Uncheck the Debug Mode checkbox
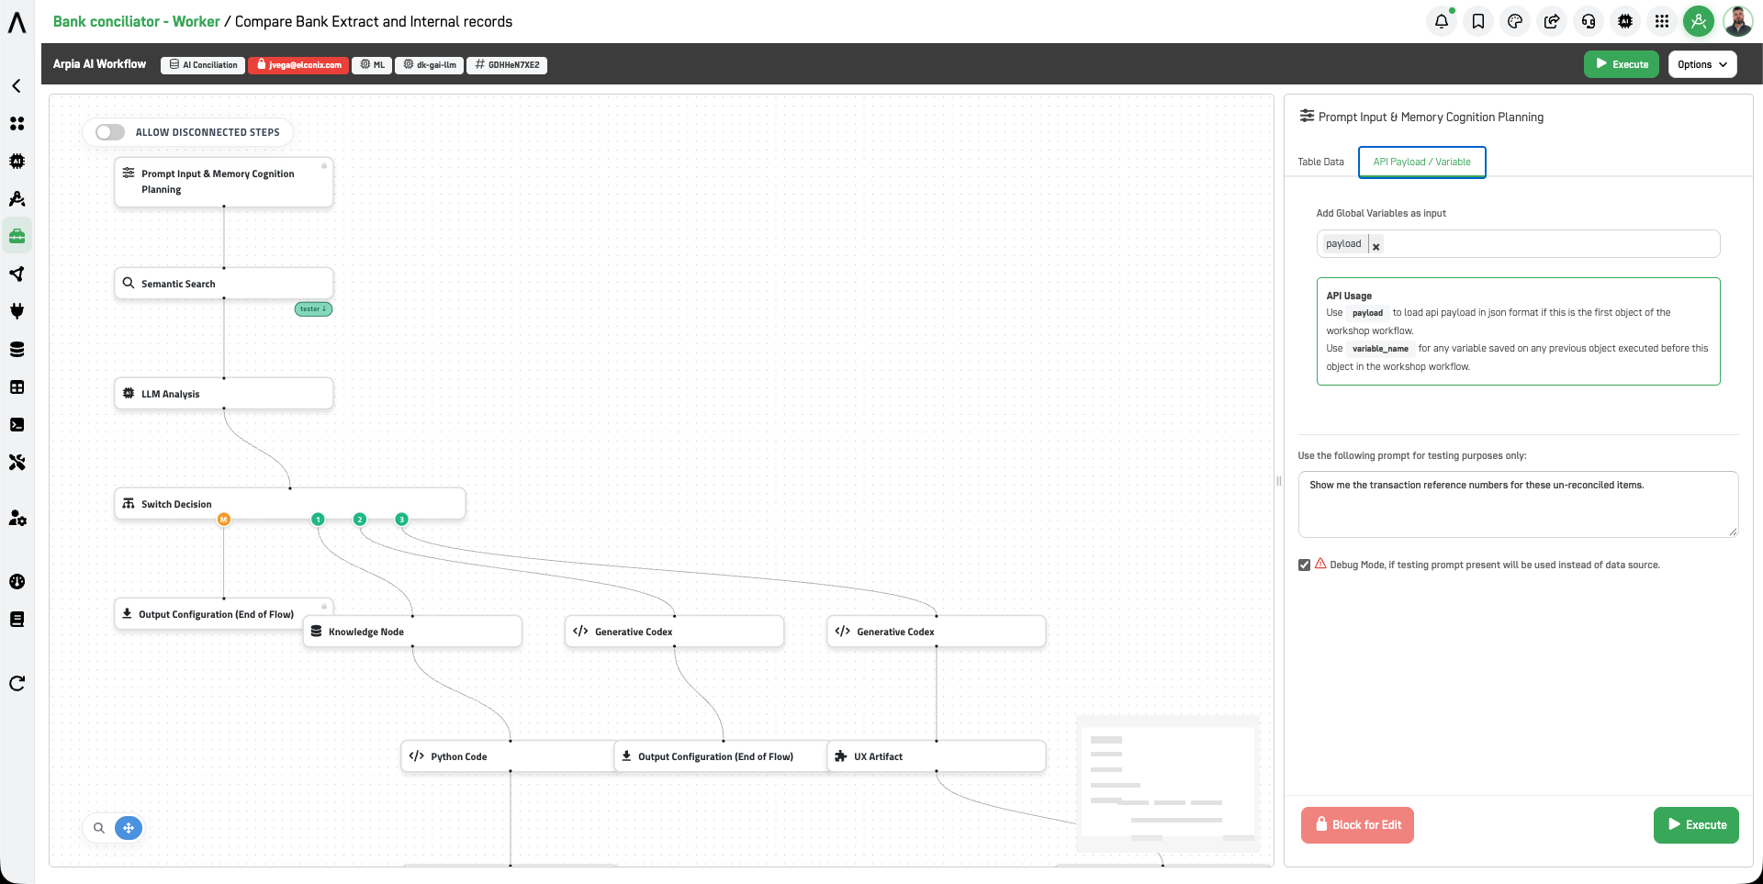The height and width of the screenshot is (884, 1763). [x=1304, y=565]
